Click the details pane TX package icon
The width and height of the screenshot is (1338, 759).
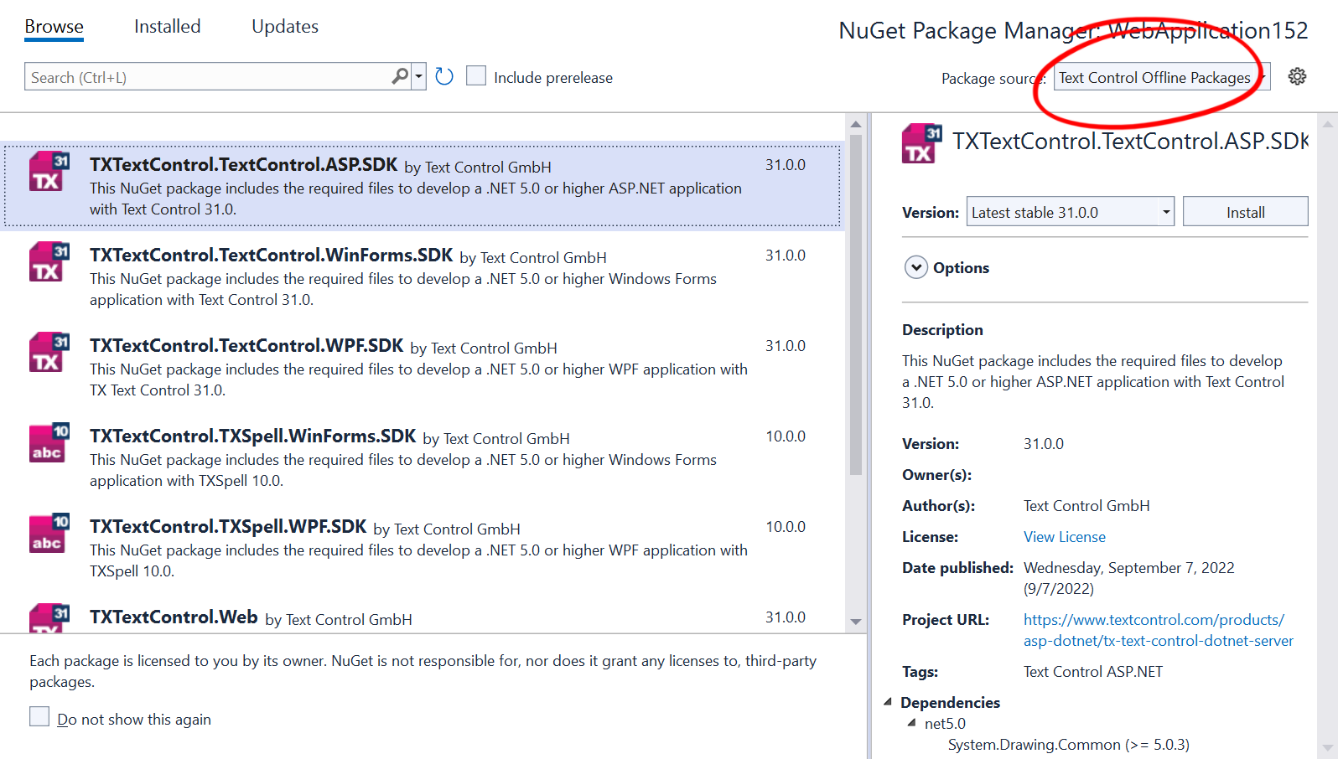(x=922, y=143)
